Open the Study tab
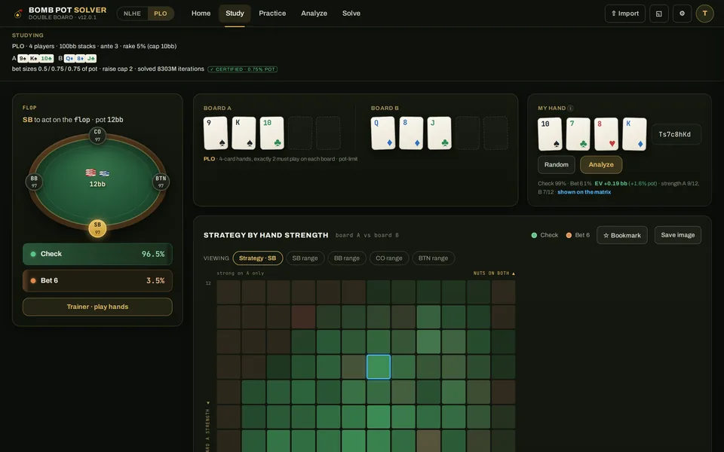This screenshot has height=452, width=724. point(235,14)
